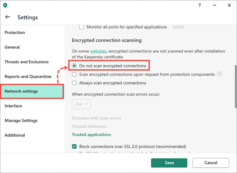Select Always scan encrypted connections
Screen dimensions: 237x173
tap(74, 83)
